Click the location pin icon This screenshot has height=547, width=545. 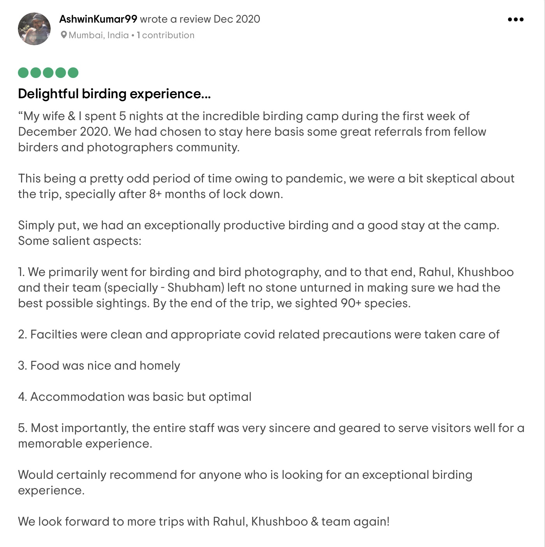click(x=63, y=35)
